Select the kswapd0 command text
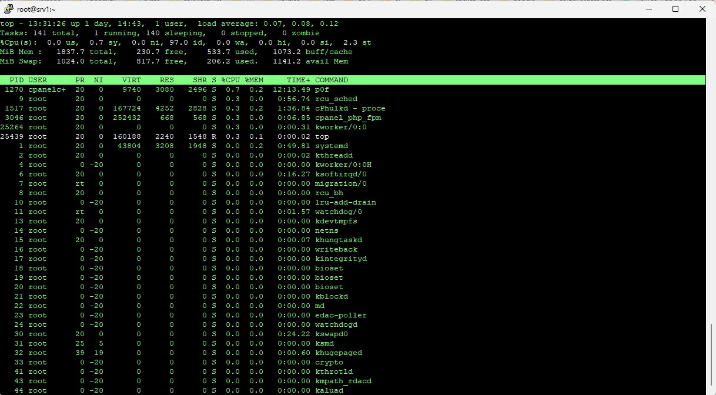The width and height of the screenshot is (716, 395). (332, 334)
